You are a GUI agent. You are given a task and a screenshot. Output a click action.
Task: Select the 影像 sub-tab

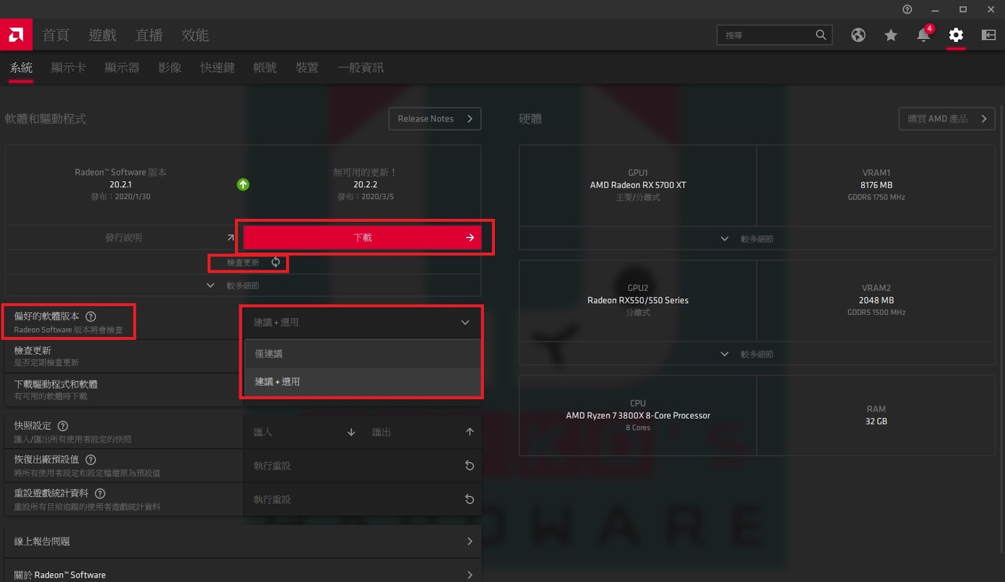170,67
